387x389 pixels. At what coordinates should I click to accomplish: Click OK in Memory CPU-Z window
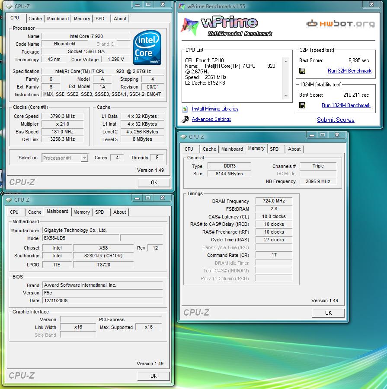[328, 313]
